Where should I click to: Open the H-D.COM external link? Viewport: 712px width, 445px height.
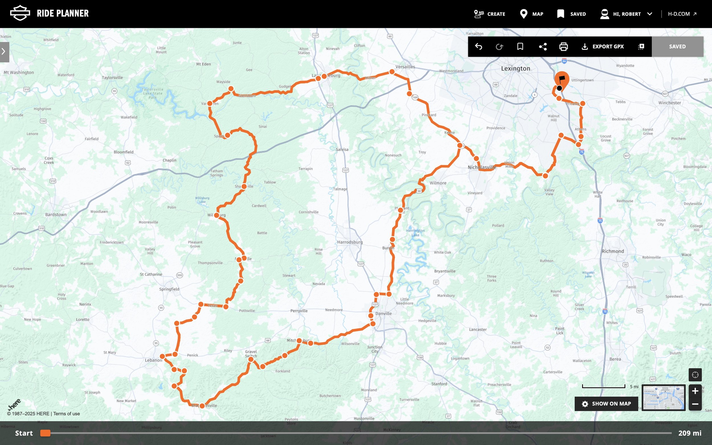(x=682, y=14)
